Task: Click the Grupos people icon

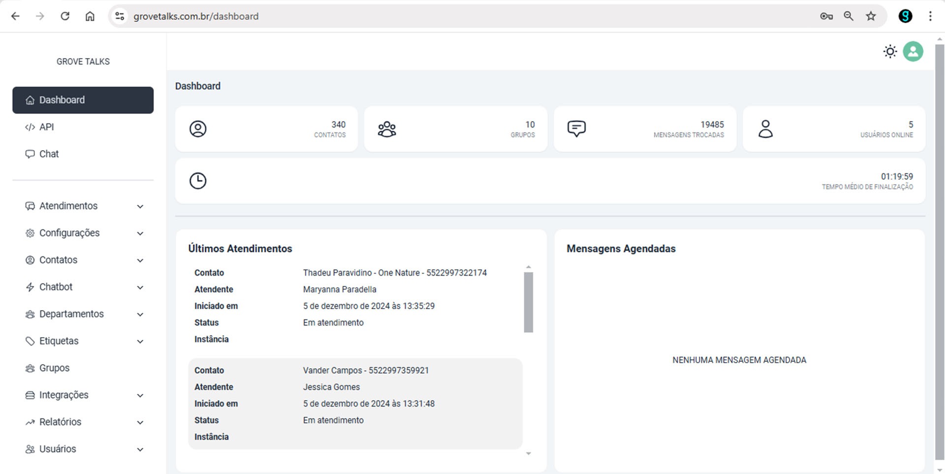Action: point(387,129)
